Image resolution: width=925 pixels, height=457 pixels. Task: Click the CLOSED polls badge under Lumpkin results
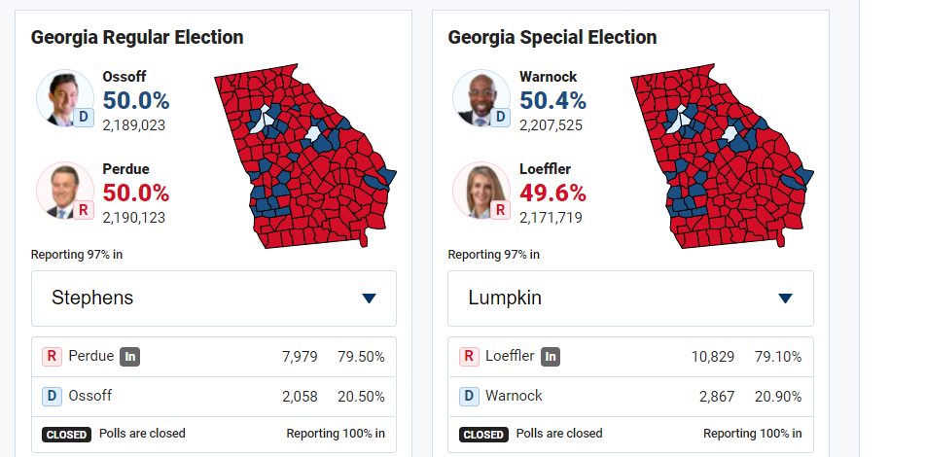[483, 434]
